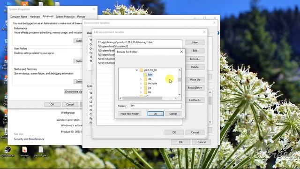
Task: Select the include folder in the tree
Action: [x=152, y=84]
